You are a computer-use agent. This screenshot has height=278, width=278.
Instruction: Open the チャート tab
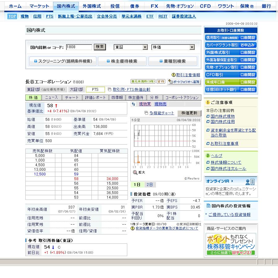pyautogui.click(x=72, y=98)
